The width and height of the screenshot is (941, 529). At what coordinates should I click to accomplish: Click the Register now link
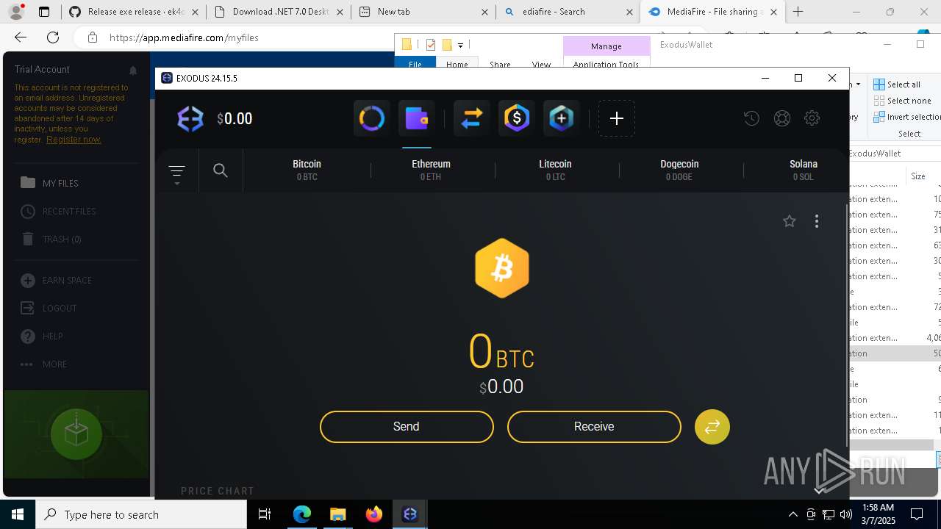[74, 140]
